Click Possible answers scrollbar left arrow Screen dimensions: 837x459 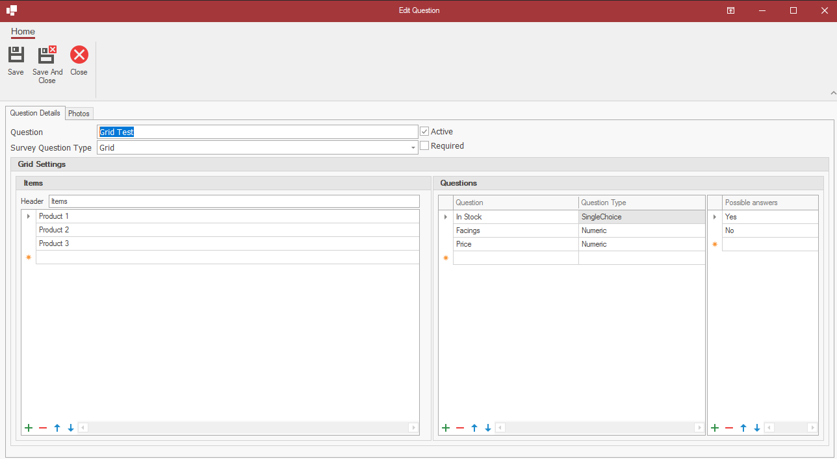tap(769, 428)
